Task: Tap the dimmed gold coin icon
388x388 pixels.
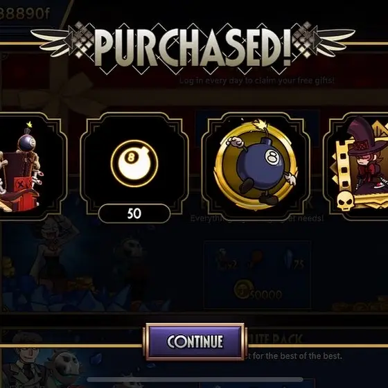Action: 242,290
